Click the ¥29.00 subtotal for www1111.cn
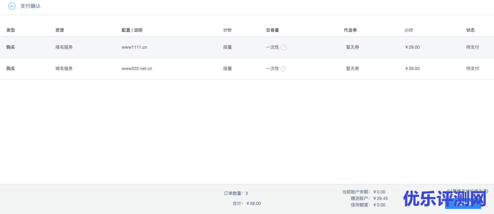The width and height of the screenshot is (494, 214). click(412, 47)
